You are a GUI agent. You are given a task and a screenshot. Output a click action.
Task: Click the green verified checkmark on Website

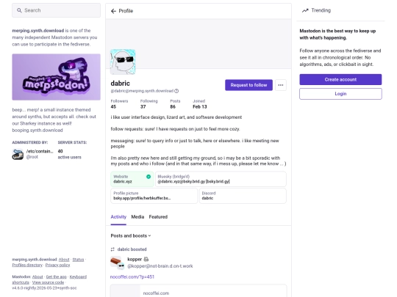[x=149, y=177]
